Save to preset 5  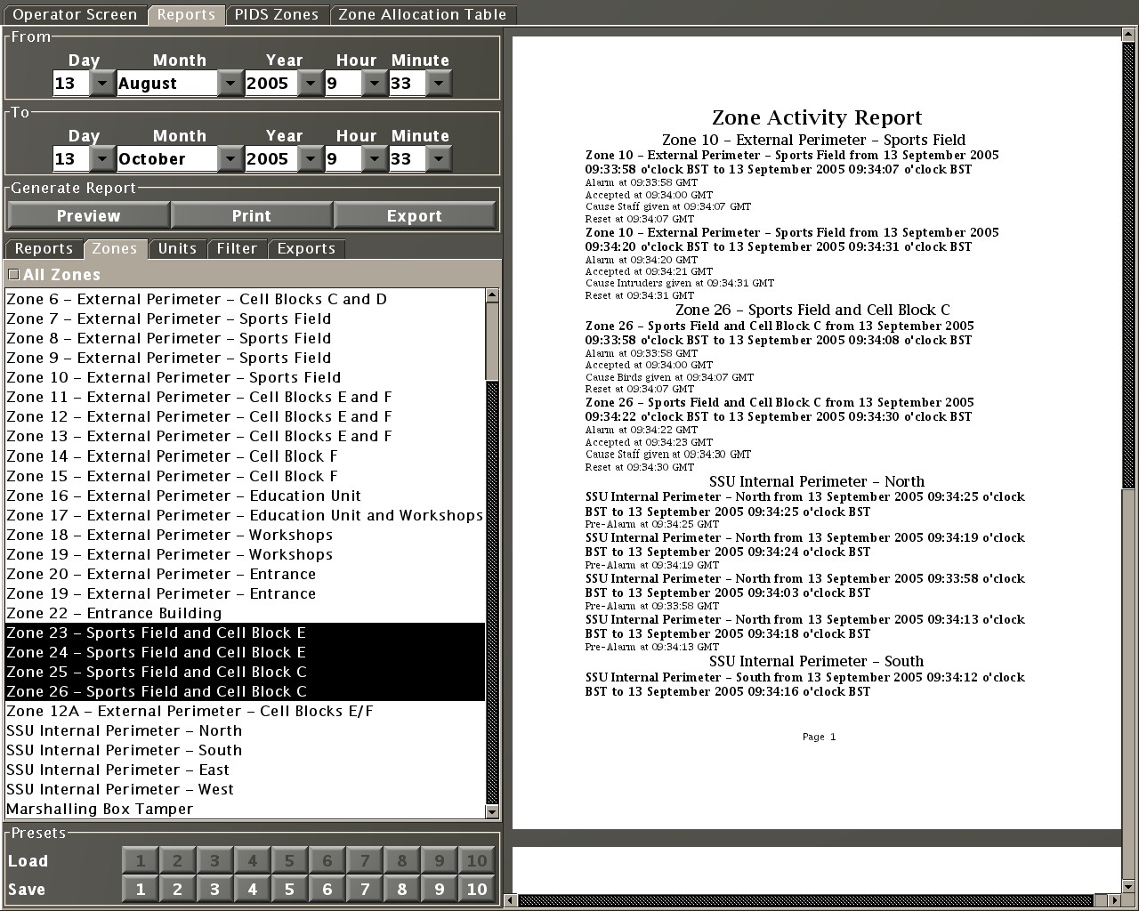(290, 889)
